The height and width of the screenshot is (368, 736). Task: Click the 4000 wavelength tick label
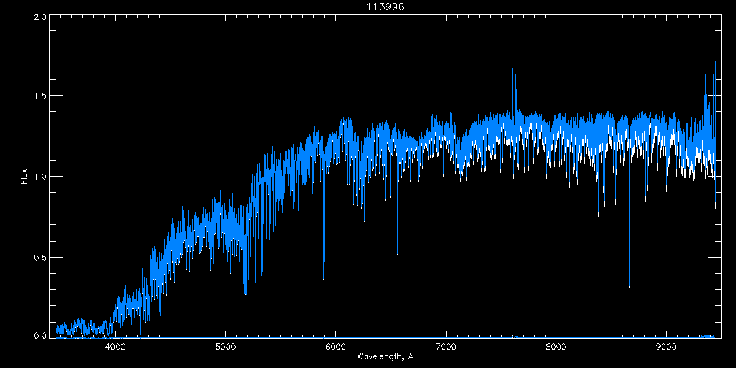tap(115, 347)
